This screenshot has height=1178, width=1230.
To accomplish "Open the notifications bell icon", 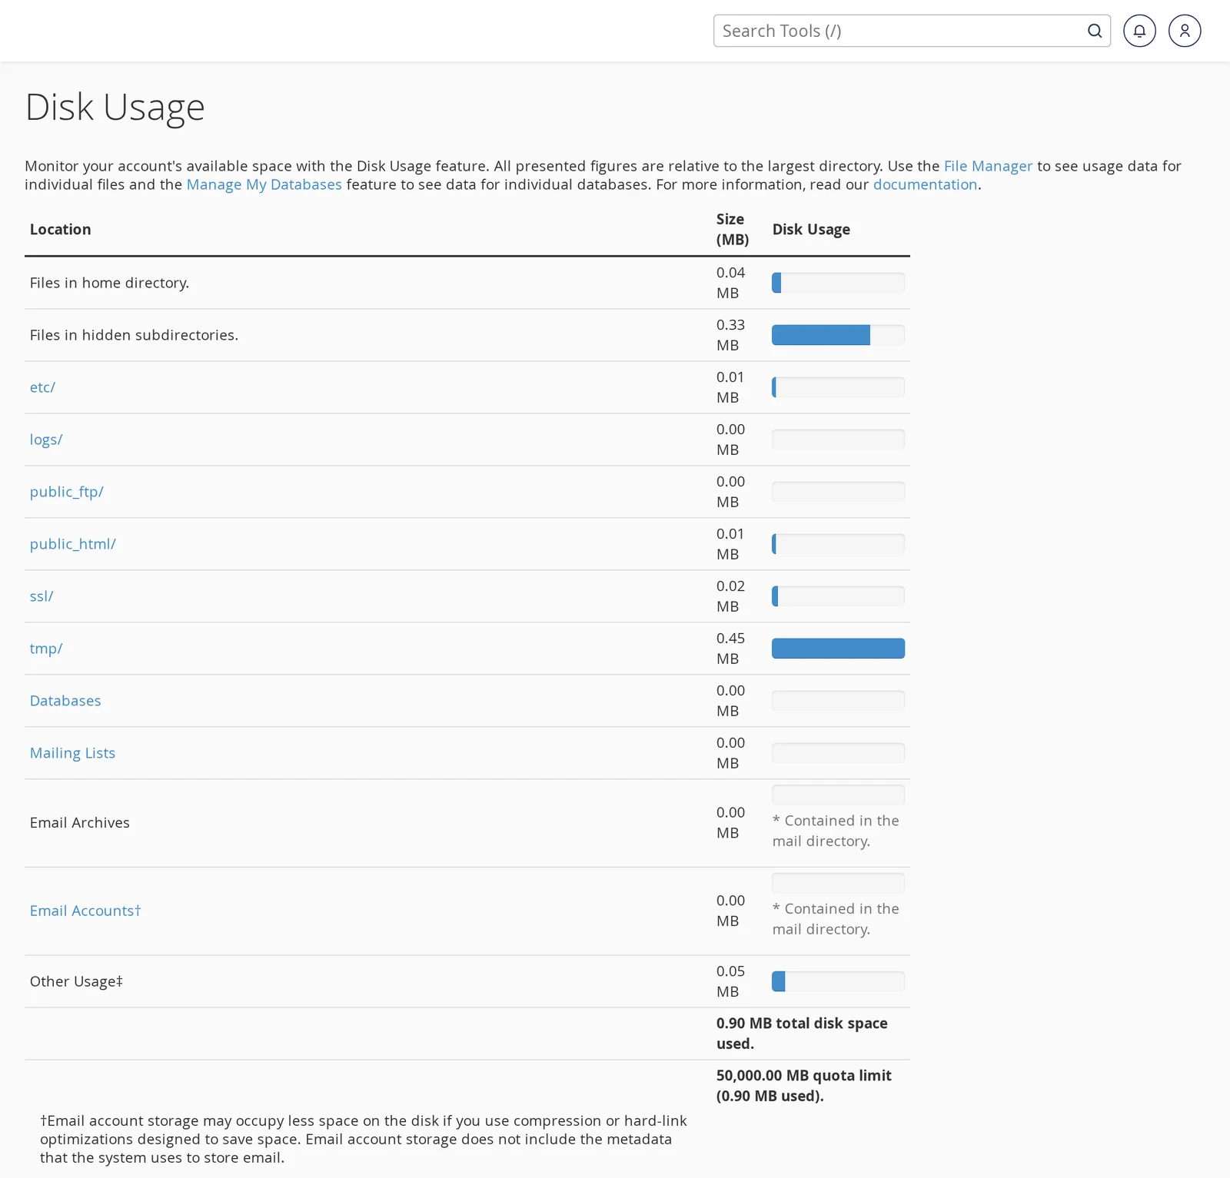I will tap(1139, 31).
